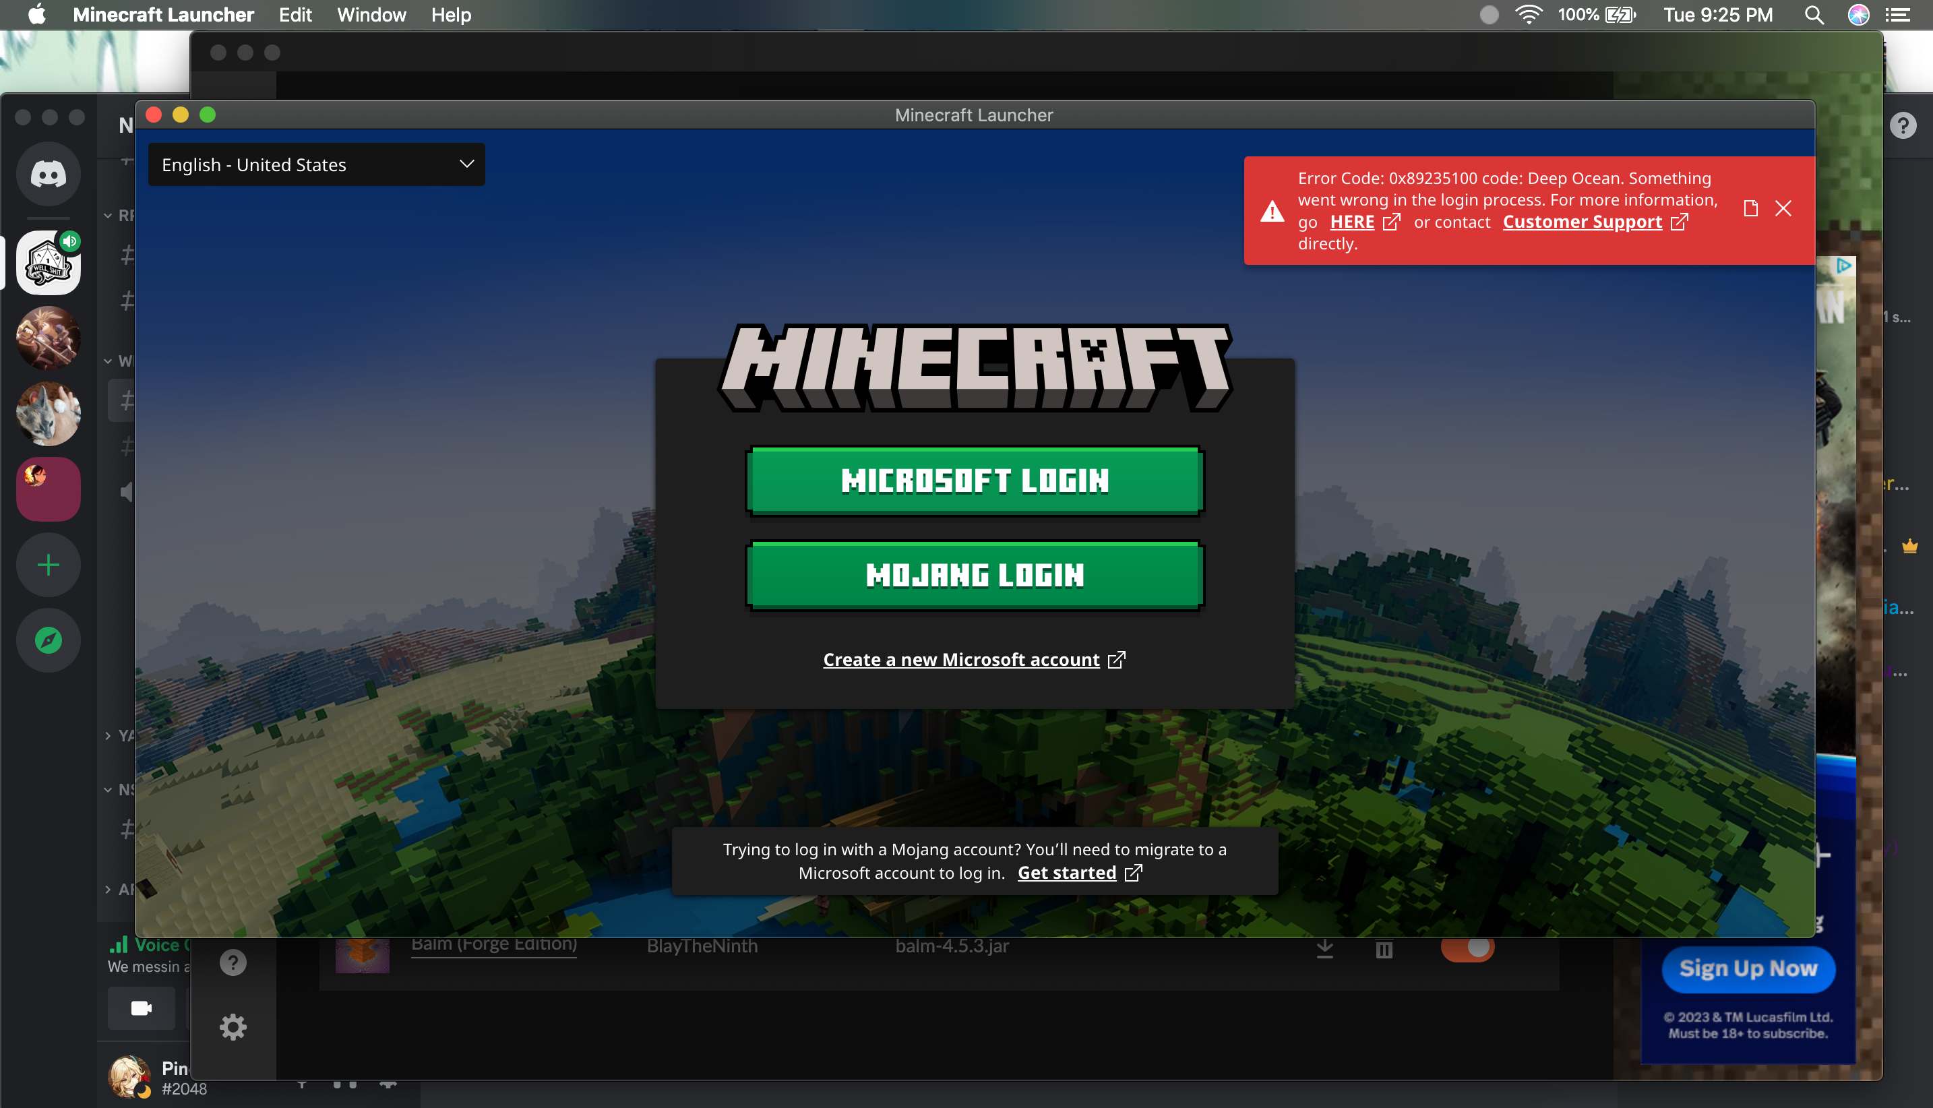
Task: Open the Window menu
Action: 371,16
